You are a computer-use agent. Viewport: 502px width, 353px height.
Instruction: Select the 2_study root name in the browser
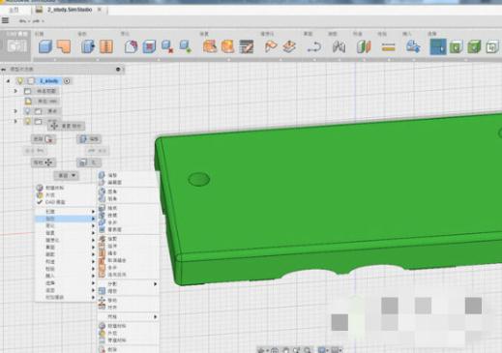(48, 81)
